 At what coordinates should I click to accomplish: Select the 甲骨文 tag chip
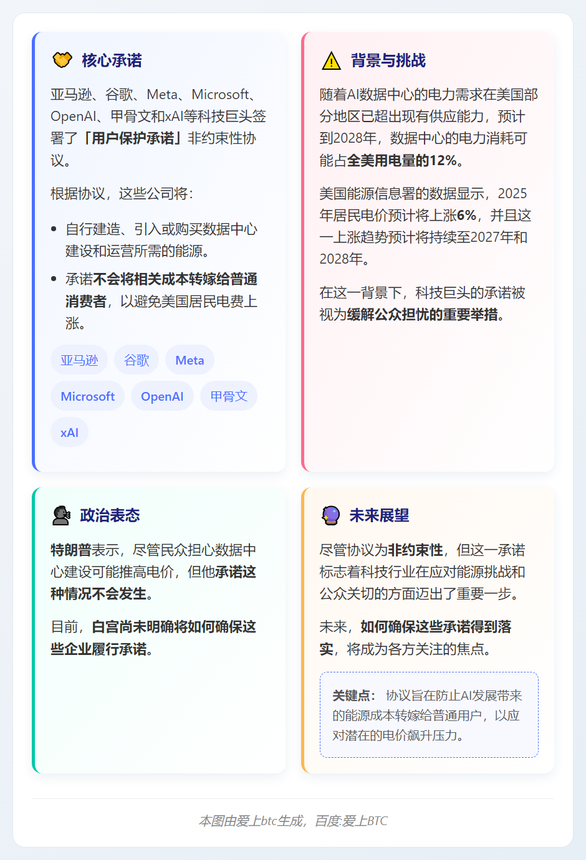(229, 396)
